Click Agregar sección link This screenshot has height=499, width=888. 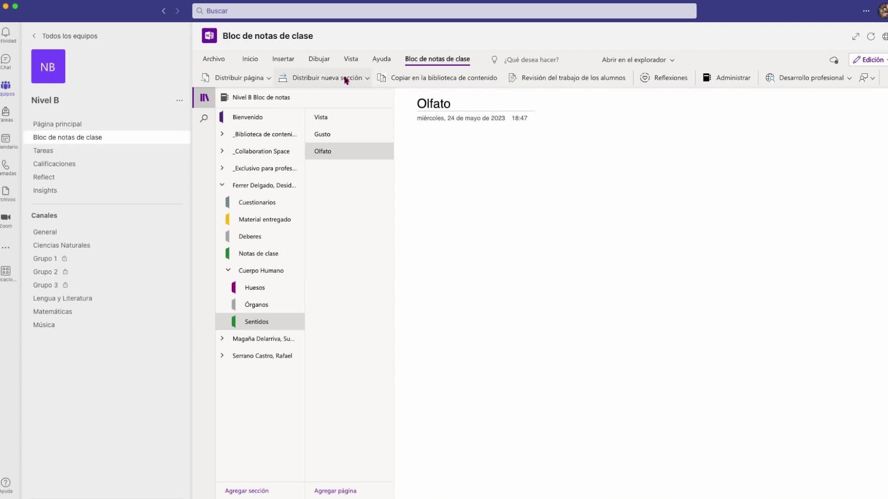(x=247, y=491)
